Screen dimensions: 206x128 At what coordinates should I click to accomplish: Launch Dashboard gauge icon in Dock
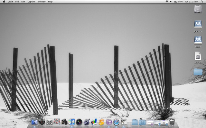point(42,122)
